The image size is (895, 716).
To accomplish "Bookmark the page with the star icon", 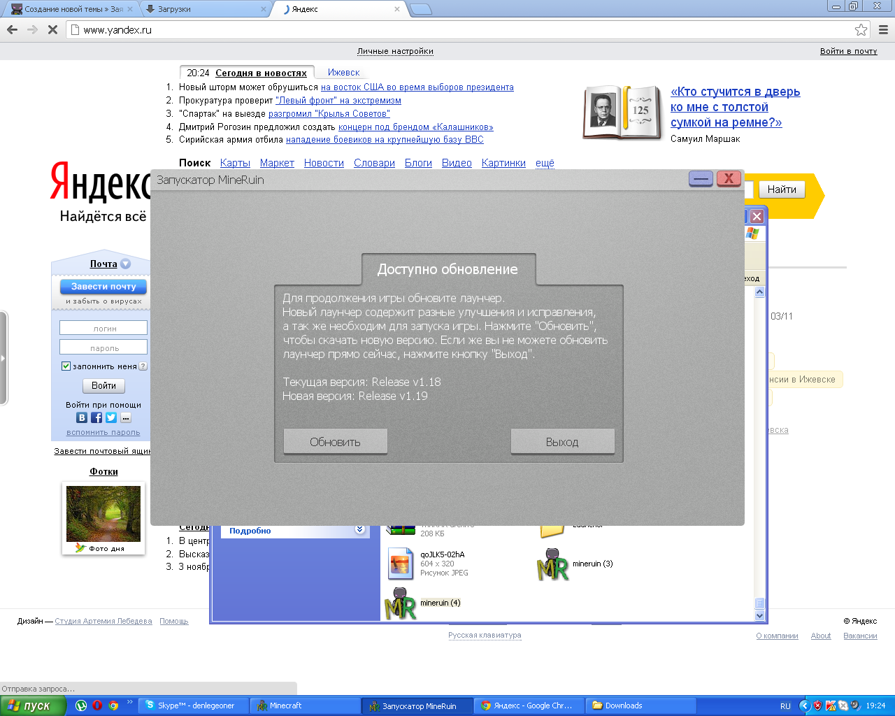I will coord(861,29).
